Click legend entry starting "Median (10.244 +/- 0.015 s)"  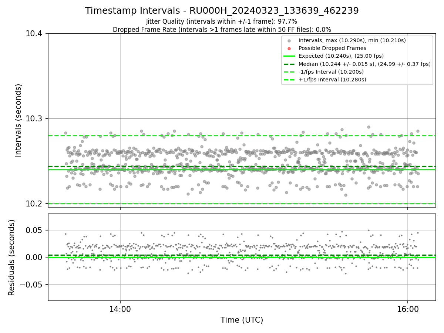pos(364,64)
